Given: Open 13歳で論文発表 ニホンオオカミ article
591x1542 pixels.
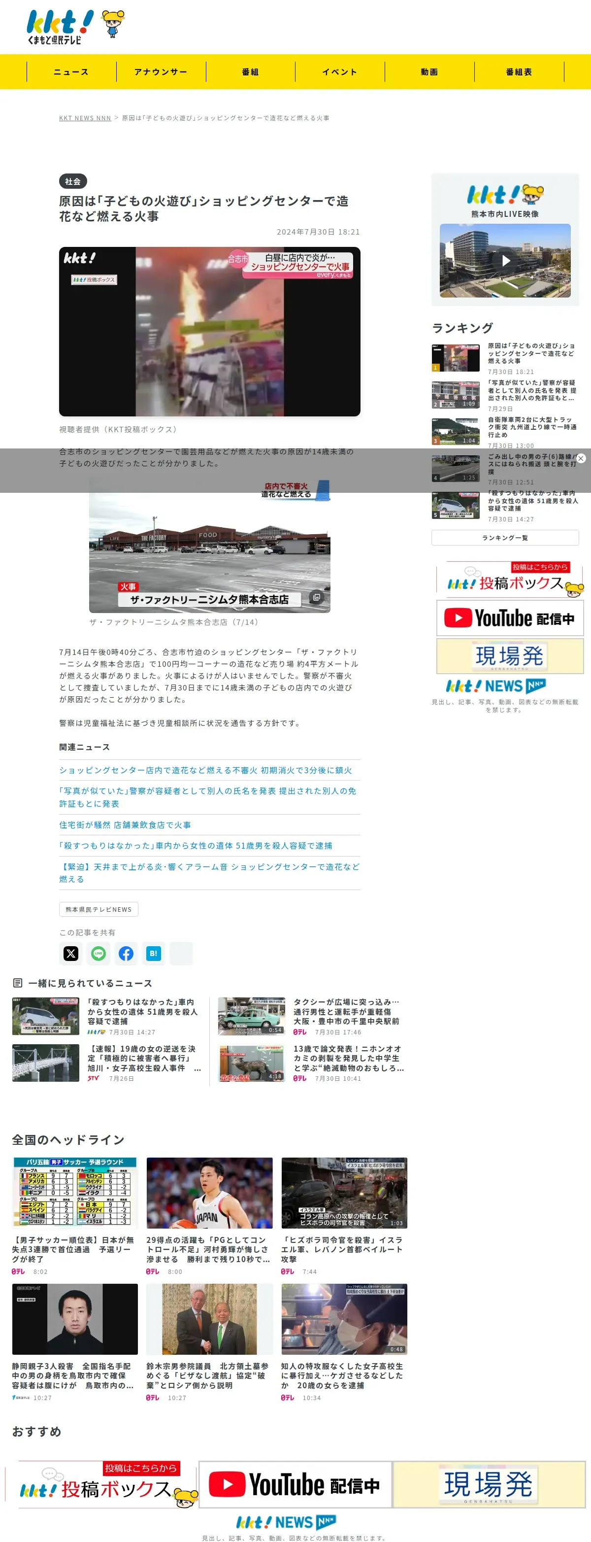Looking at the screenshot, I should (349, 1059).
